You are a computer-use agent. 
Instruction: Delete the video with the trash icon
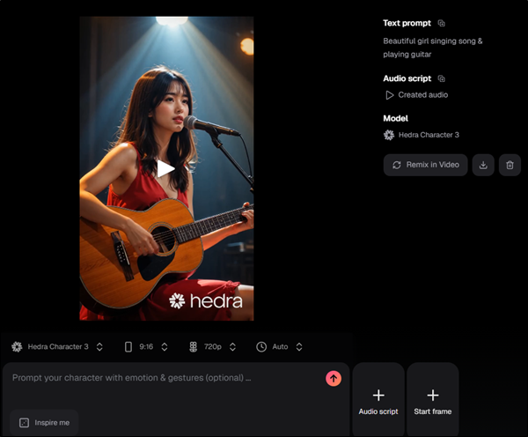coord(510,165)
